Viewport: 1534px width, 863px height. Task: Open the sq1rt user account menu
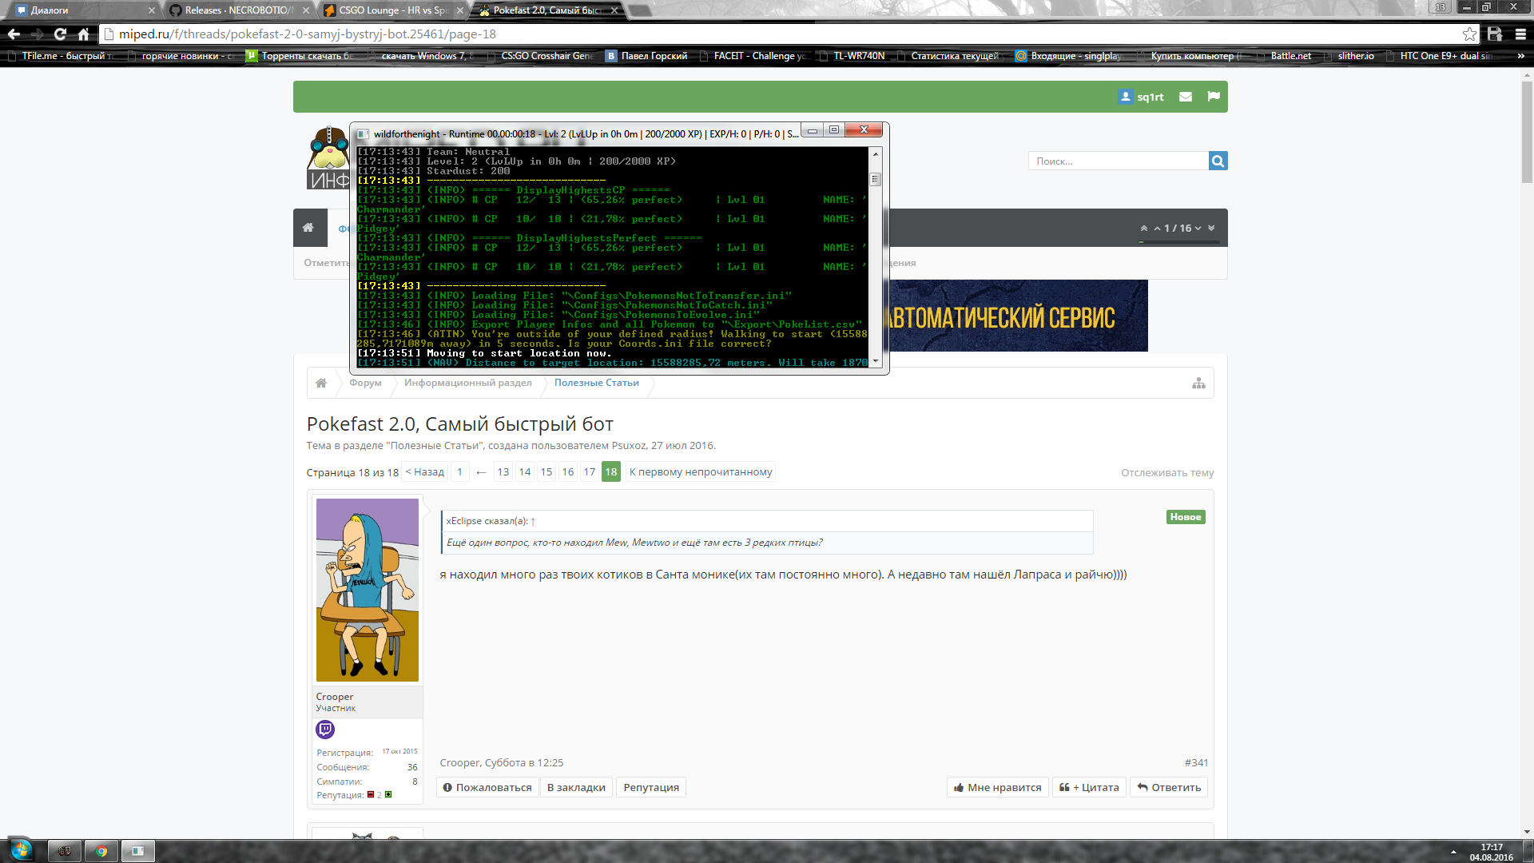1141,97
